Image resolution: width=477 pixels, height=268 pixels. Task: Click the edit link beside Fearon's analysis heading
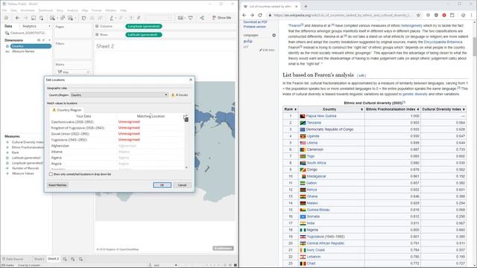(361, 75)
